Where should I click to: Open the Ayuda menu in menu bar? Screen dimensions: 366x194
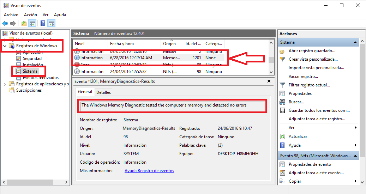[x=60, y=15]
